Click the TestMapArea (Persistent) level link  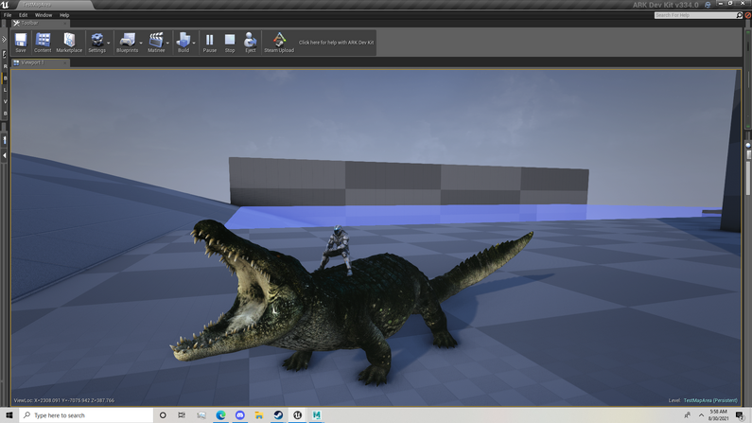point(710,400)
